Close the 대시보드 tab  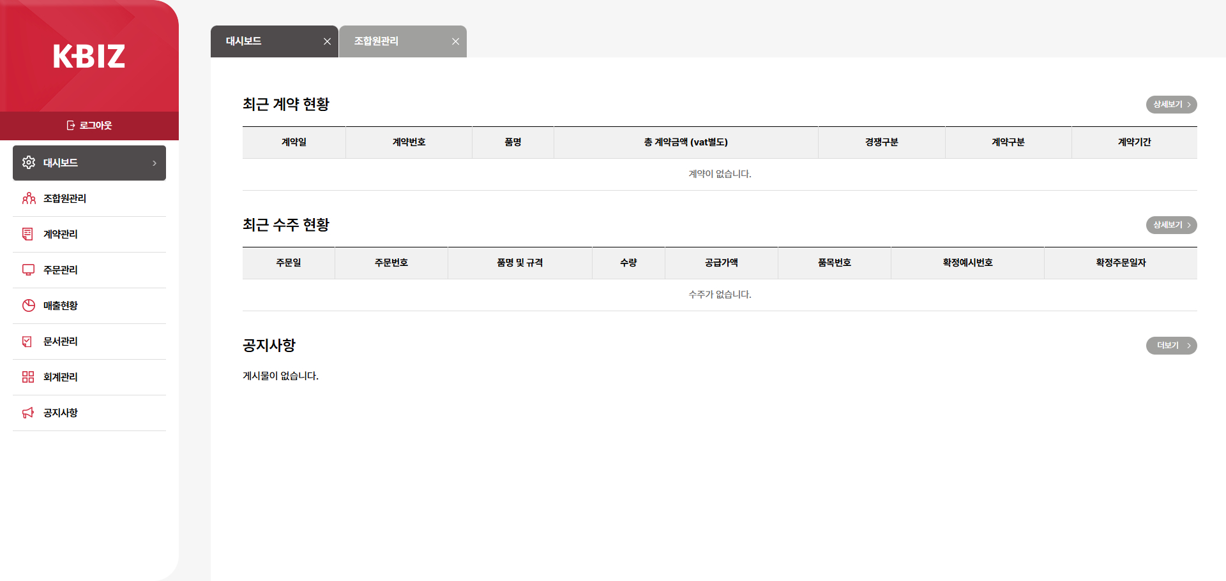point(327,41)
